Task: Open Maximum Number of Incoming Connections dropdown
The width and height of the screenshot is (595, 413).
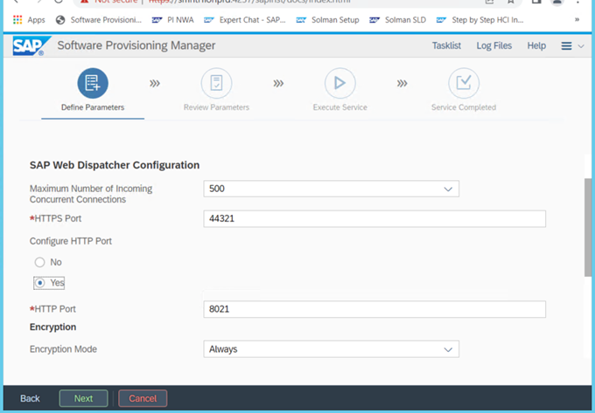Action: click(x=332, y=189)
